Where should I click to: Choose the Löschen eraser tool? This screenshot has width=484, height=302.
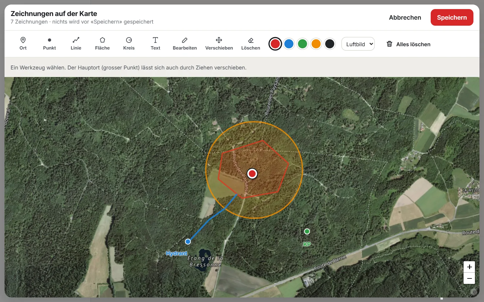(251, 44)
